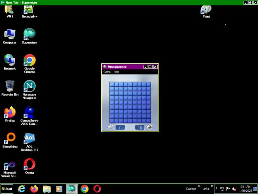This screenshot has height=194, width=258.
Task: Show hidden system tray icons
Action: coord(217,188)
